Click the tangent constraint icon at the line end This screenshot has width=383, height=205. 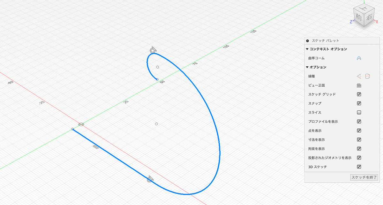pyautogui.click(x=150, y=179)
